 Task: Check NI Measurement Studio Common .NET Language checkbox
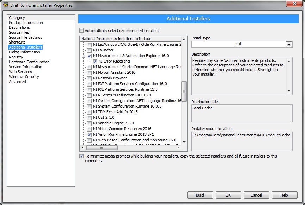(x=89, y=67)
